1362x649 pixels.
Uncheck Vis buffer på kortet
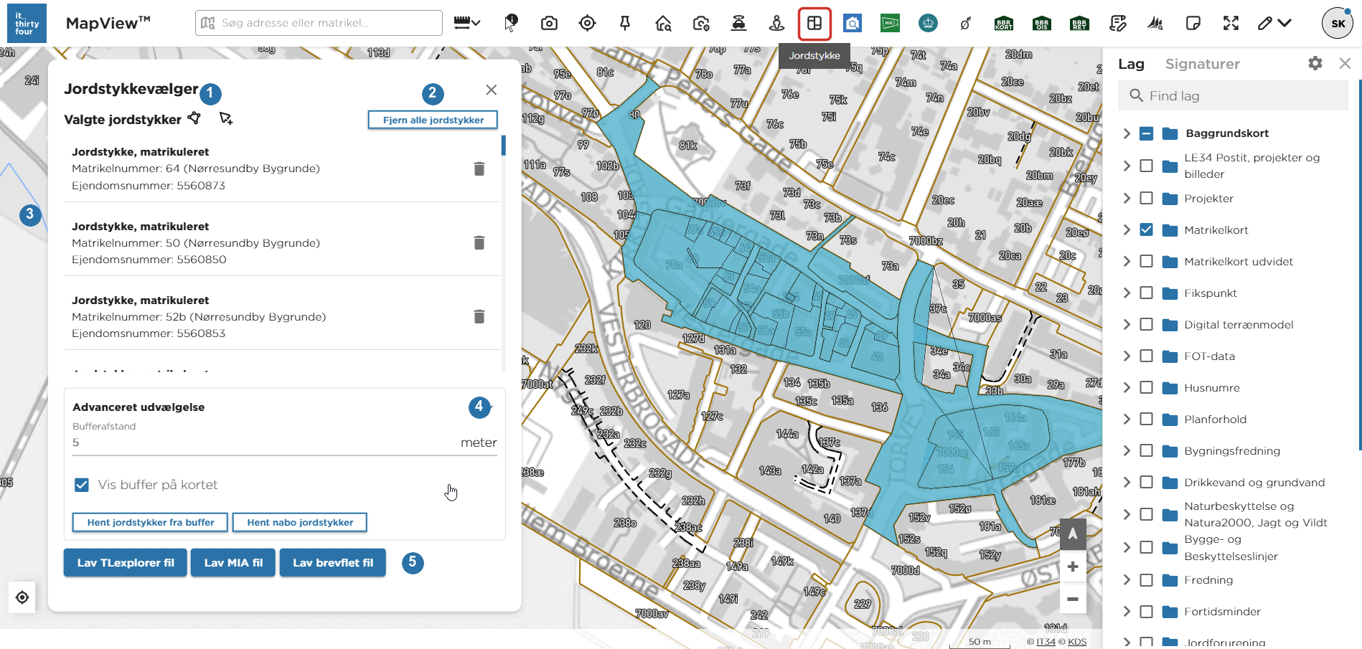click(x=82, y=485)
